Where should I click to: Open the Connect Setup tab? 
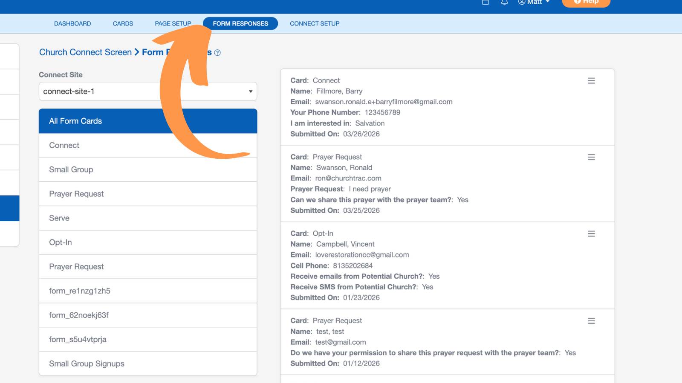click(x=315, y=23)
